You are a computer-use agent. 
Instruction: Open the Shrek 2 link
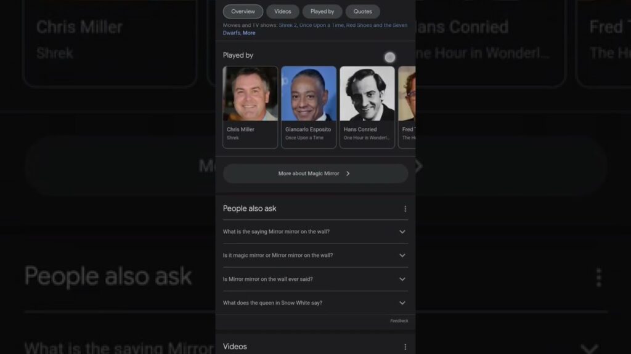click(287, 25)
